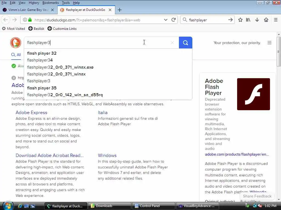Click the muted volume tray icon
The width and height of the screenshot is (281, 210).
click(x=260, y=206)
